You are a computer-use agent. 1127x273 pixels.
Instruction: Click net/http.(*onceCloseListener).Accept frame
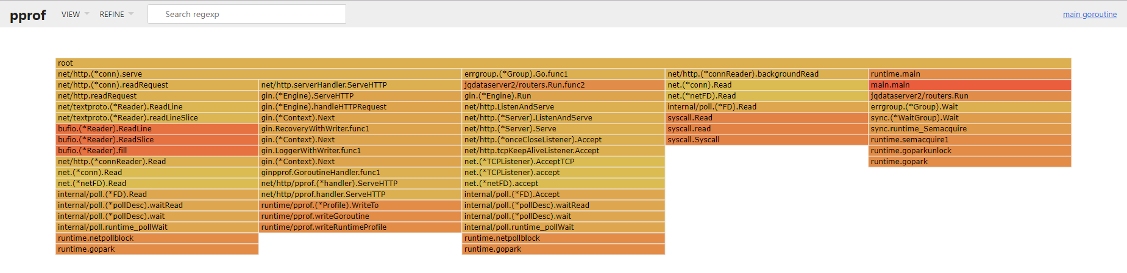[x=564, y=140]
